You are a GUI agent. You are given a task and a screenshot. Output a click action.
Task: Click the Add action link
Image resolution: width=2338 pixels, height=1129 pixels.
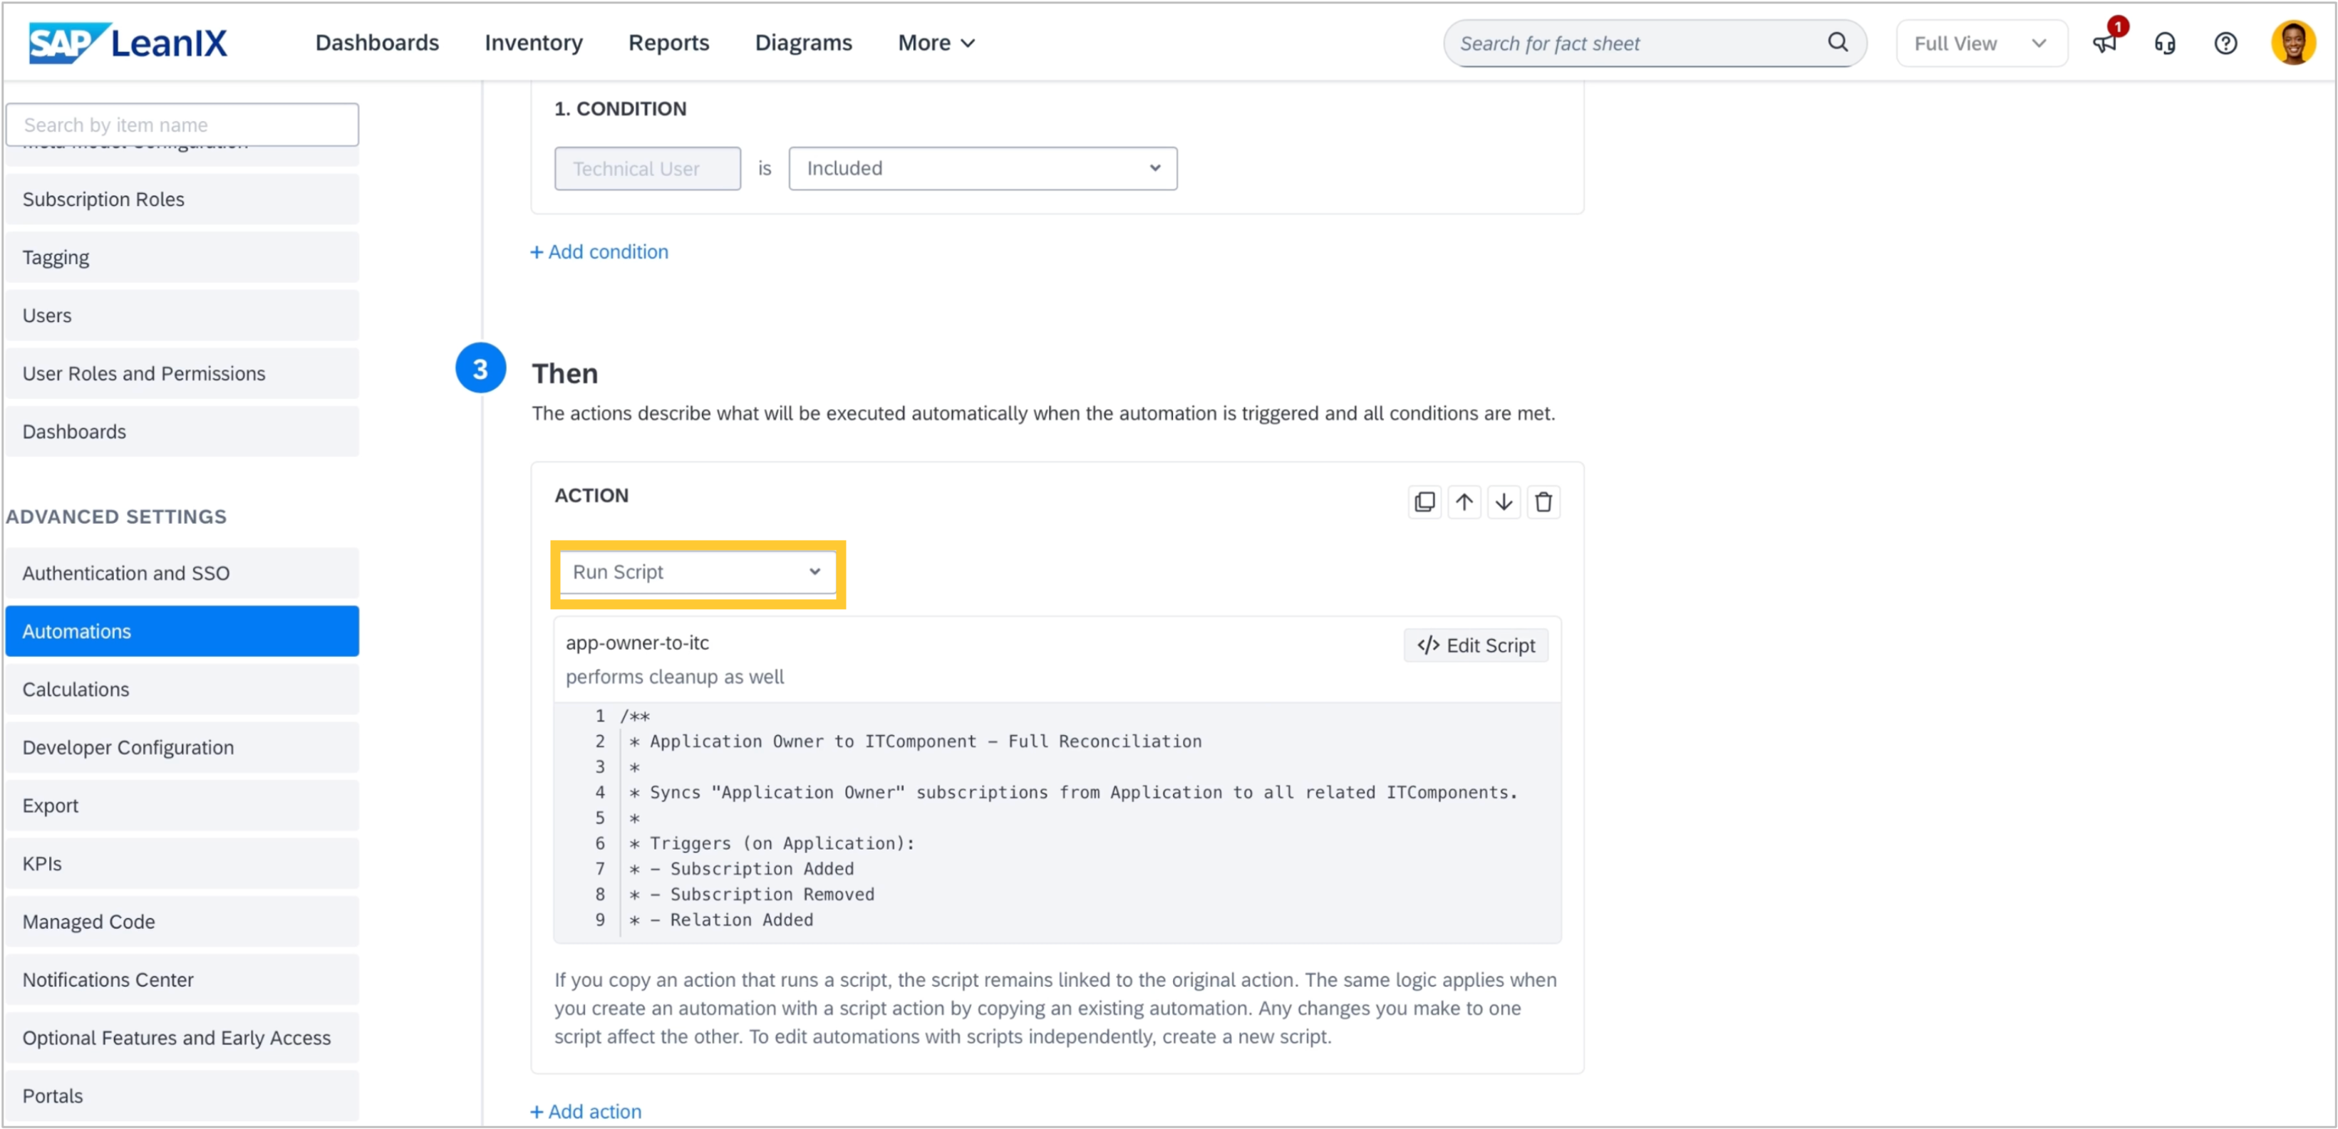(x=586, y=1112)
